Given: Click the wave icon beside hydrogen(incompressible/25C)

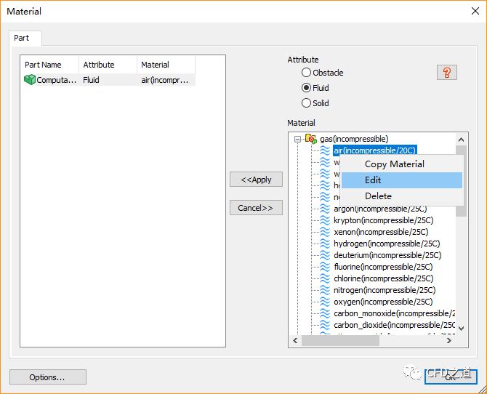Looking at the screenshot, I should tap(325, 244).
